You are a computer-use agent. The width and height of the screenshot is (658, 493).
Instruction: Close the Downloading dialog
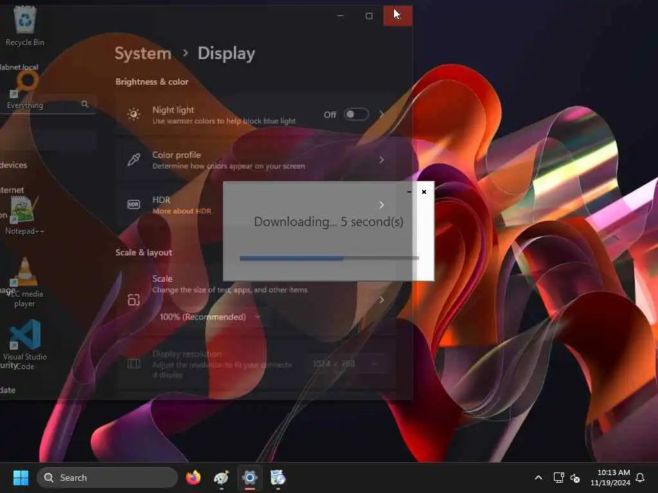[x=424, y=191]
